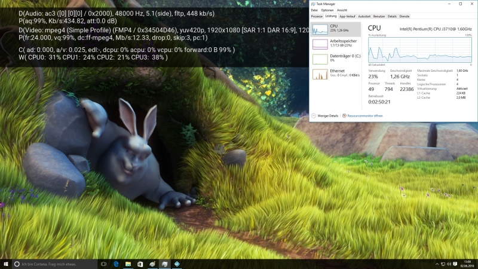
Task: Select the CPU performance entry
Action: tap(336, 29)
